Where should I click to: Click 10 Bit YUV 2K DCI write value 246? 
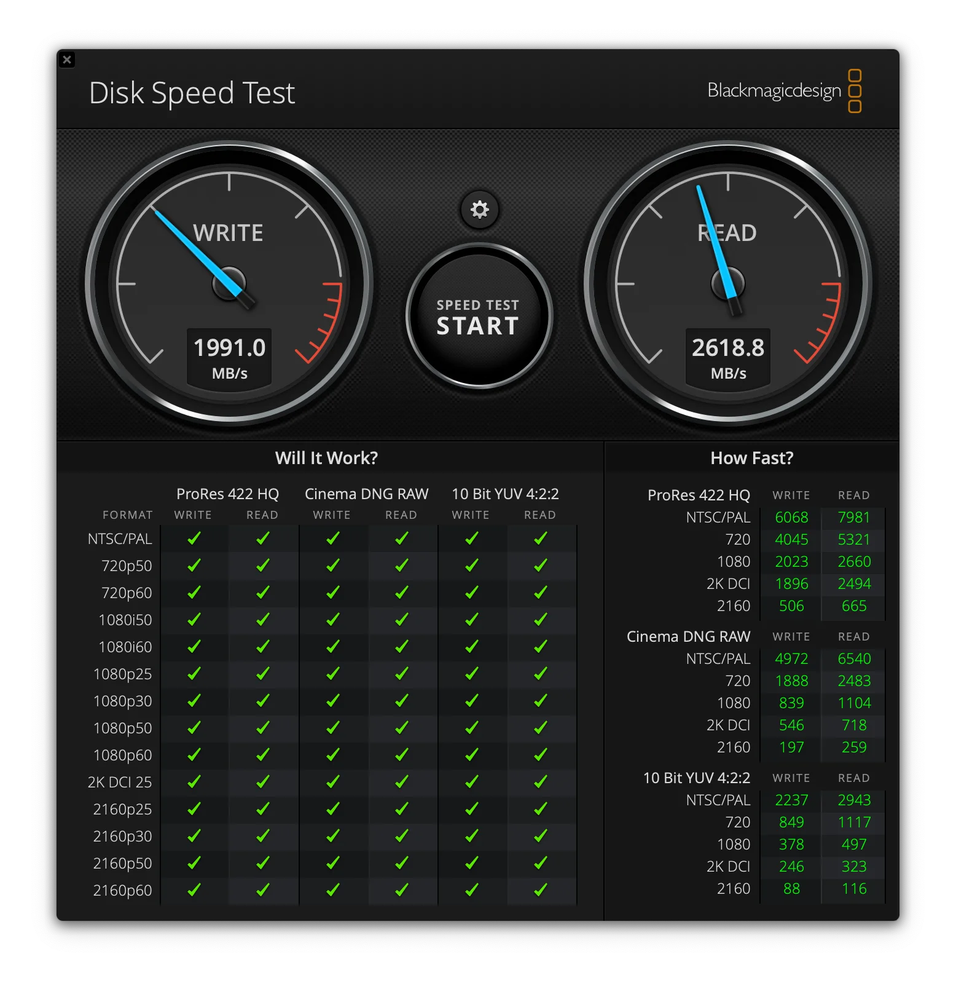pyautogui.click(x=791, y=867)
